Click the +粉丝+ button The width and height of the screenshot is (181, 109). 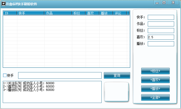(155, 71)
